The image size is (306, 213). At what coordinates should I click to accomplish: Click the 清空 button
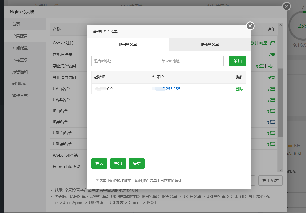tap(136, 164)
